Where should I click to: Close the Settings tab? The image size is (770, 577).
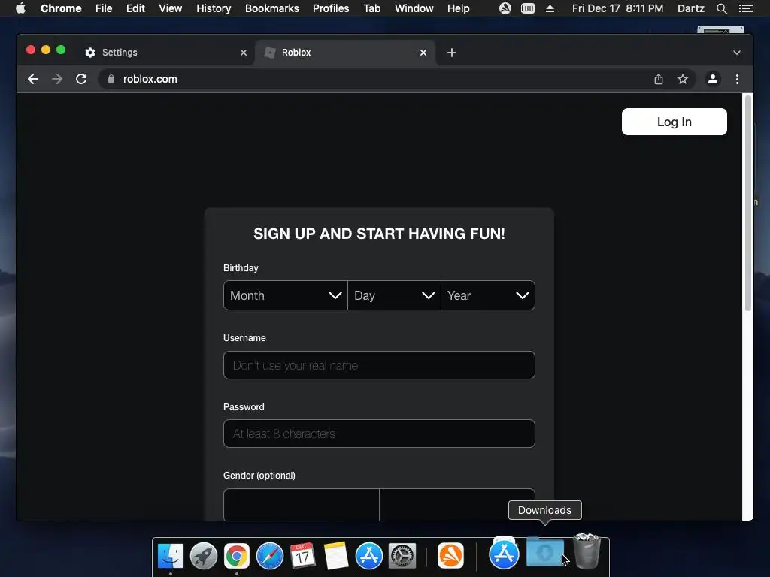244,53
